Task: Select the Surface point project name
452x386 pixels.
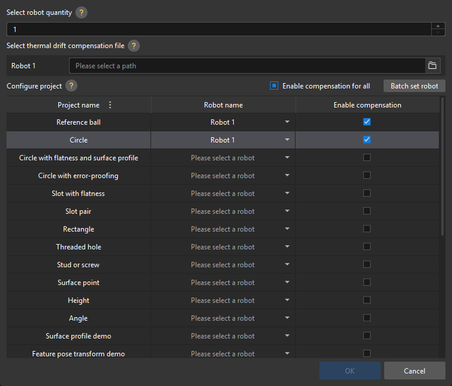Action: coord(79,283)
